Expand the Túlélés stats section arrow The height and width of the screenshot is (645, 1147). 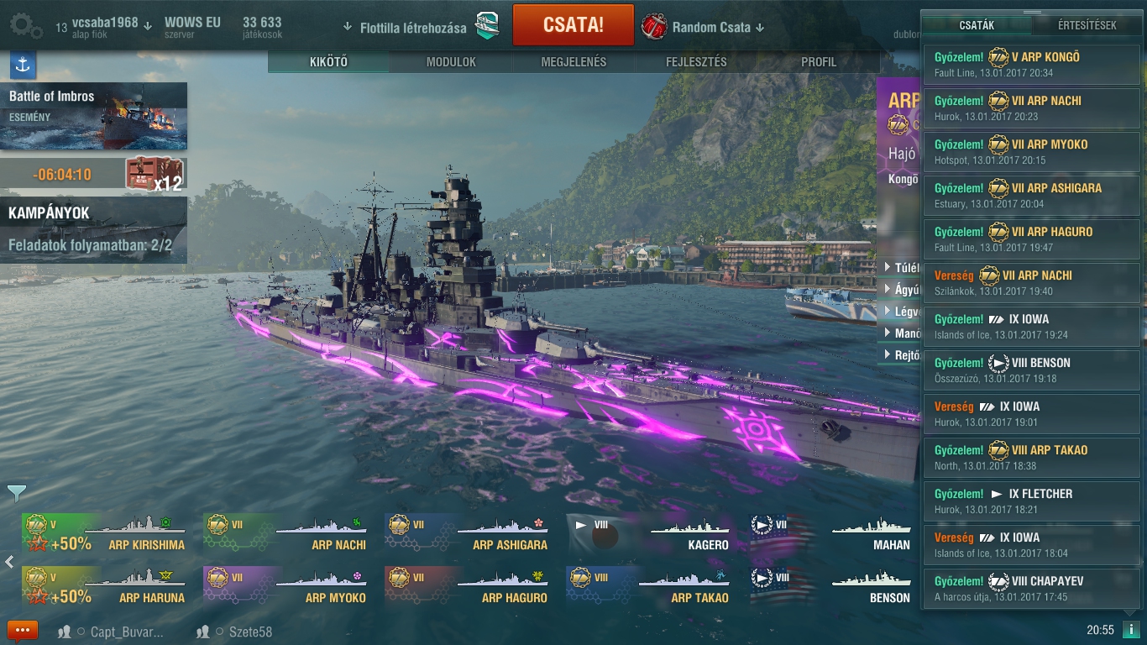888,268
